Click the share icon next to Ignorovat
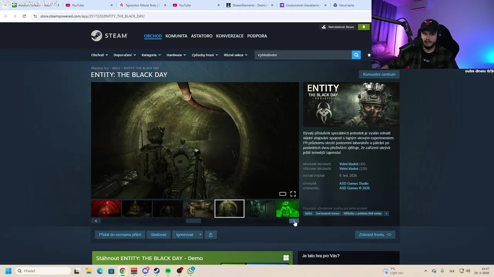This screenshot has height=277, width=494. click(211, 235)
